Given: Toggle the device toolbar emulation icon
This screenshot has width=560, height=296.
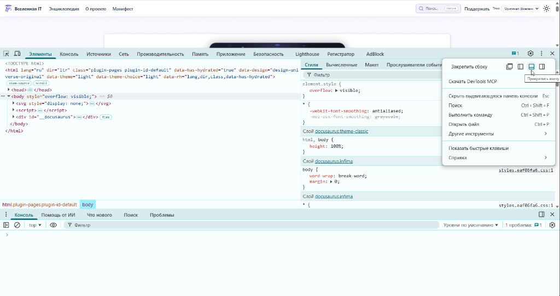Looking at the screenshot, I should (x=17, y=54).
